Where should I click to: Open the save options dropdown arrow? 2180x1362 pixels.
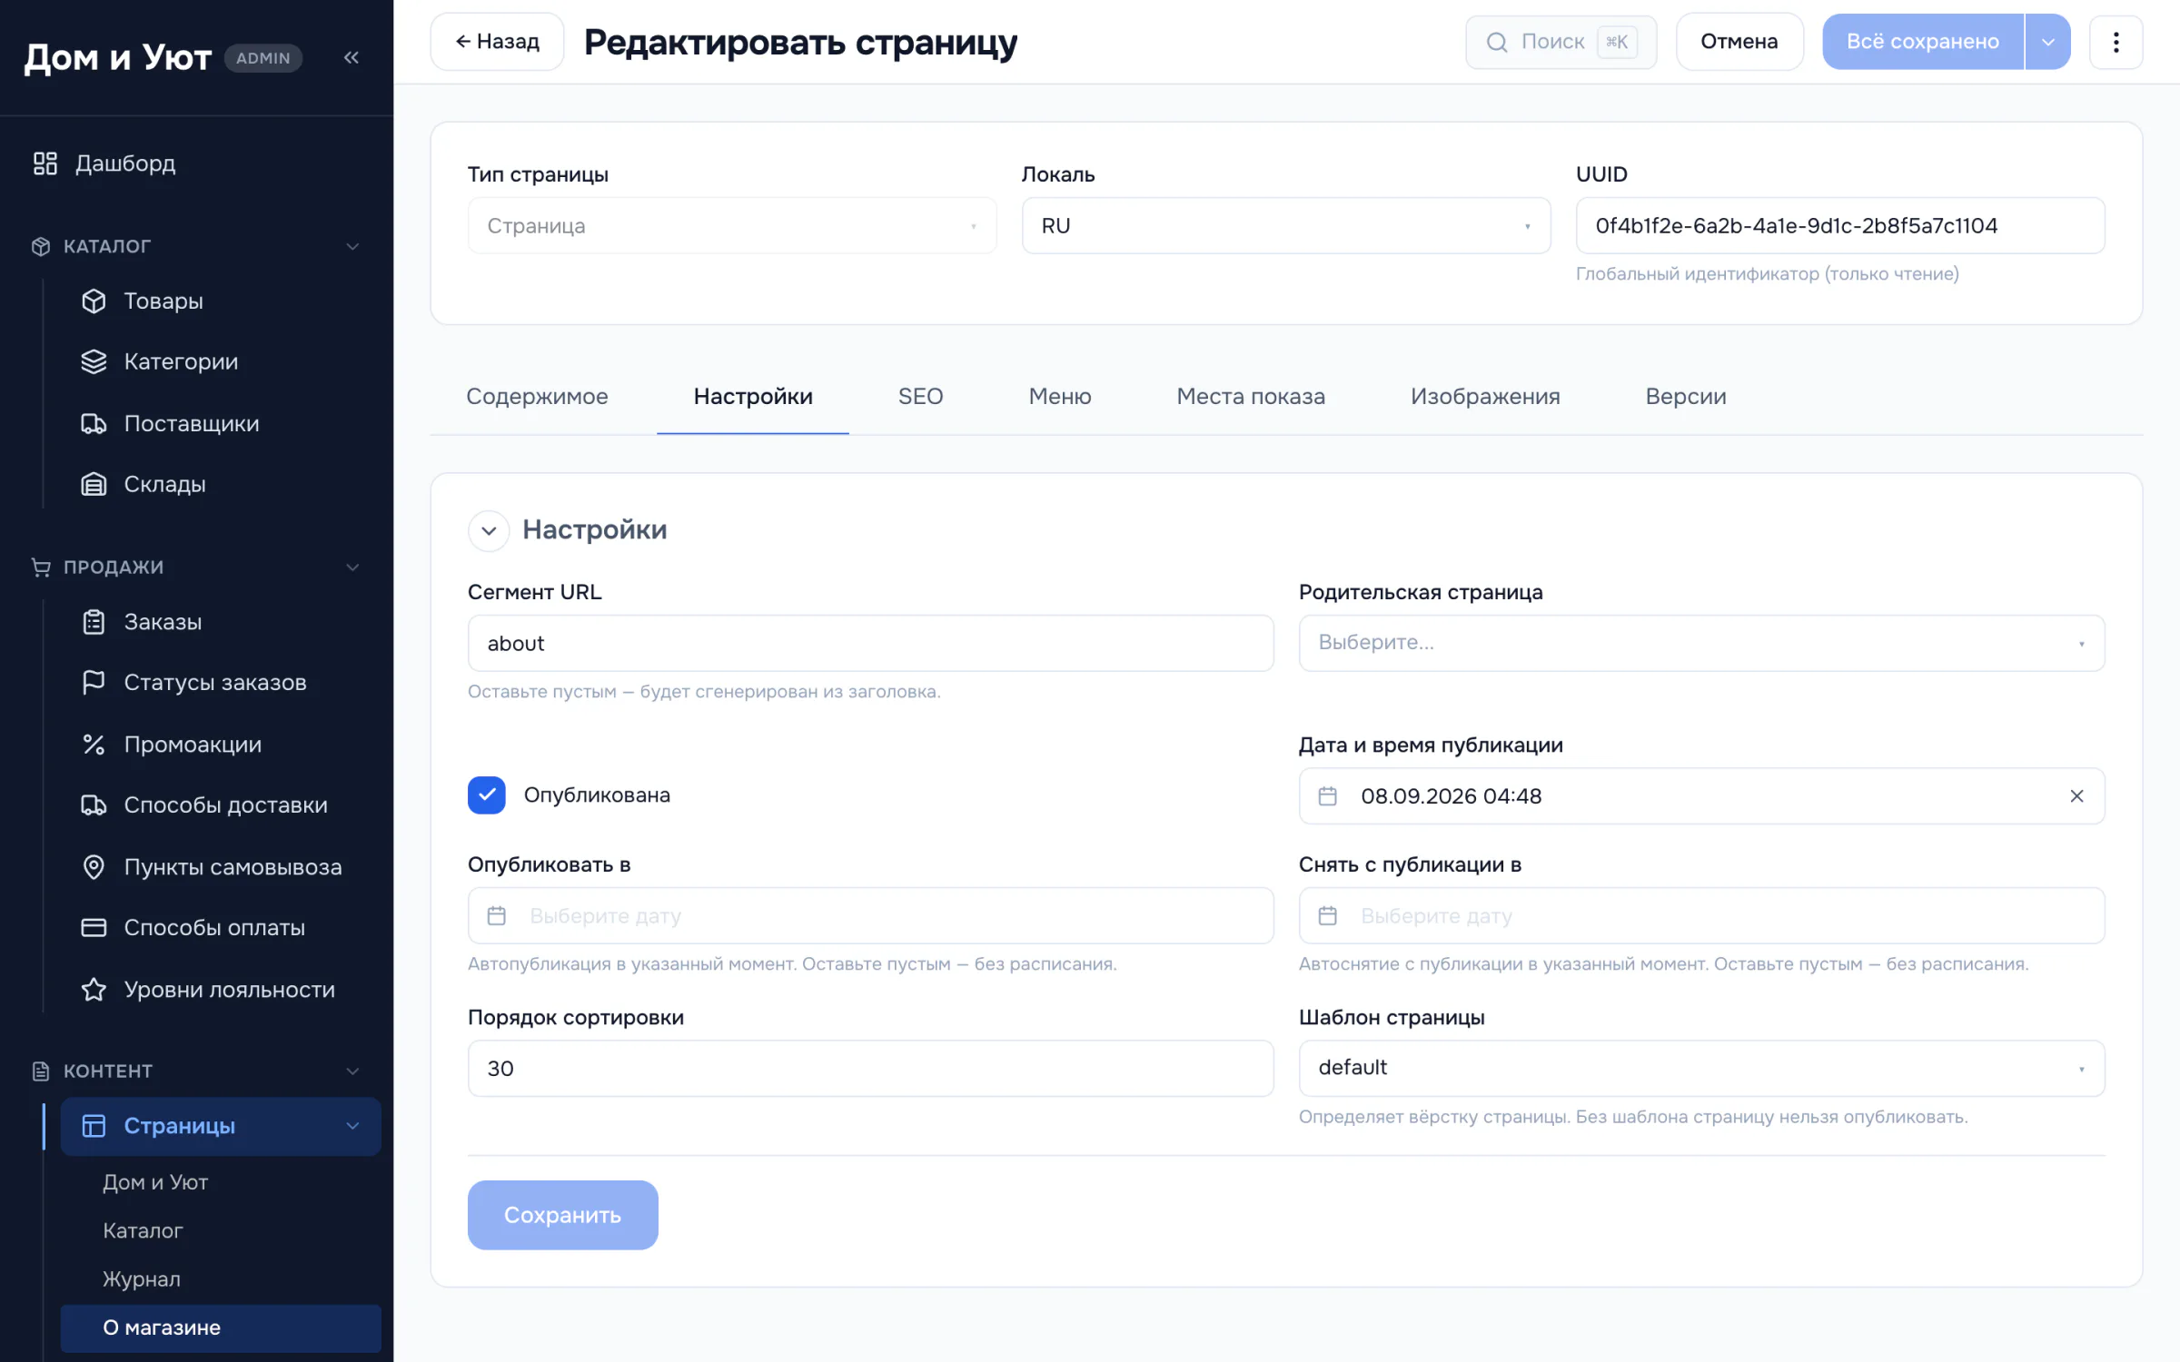(x=2047, y=42)
